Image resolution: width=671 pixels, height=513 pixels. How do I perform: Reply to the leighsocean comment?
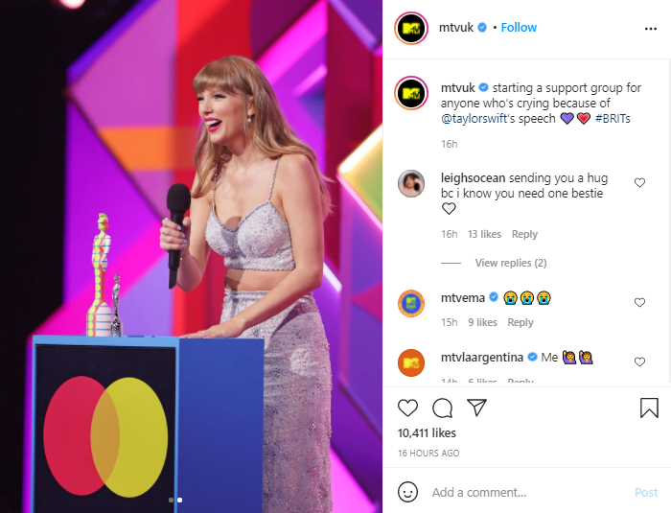pyautogui.click(x=524, y=234)
